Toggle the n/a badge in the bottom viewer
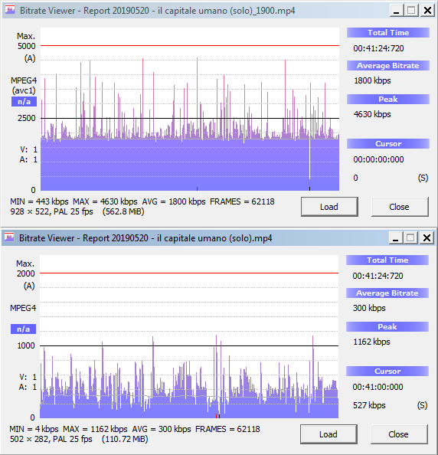Viewport: 438px width, 455px height. pyautogui.click(x=23, y=329)
